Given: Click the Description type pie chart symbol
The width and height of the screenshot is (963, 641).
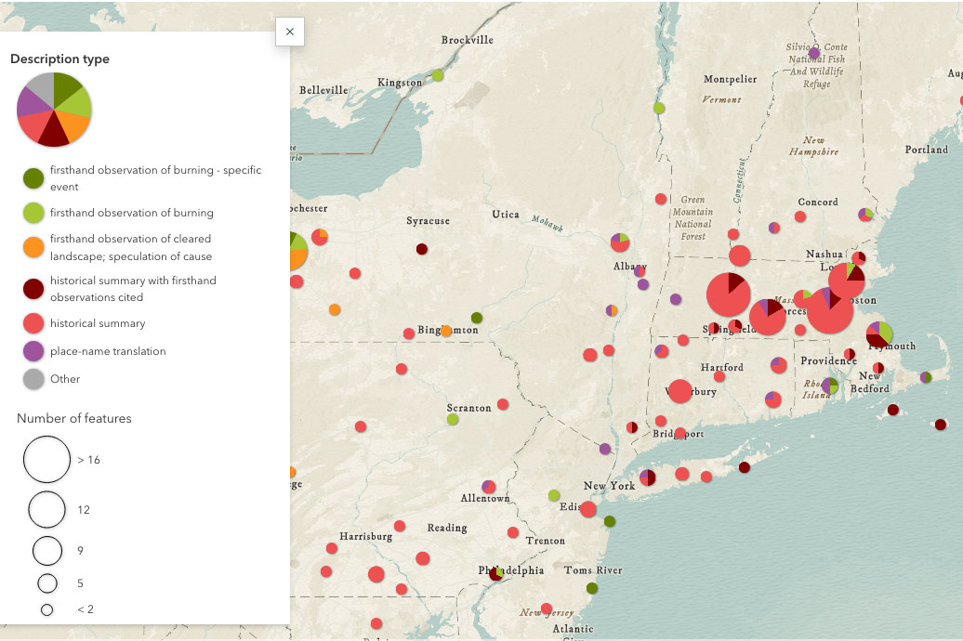Looking at the screenshot, I should pyautogui.click(x=54, y=110).
